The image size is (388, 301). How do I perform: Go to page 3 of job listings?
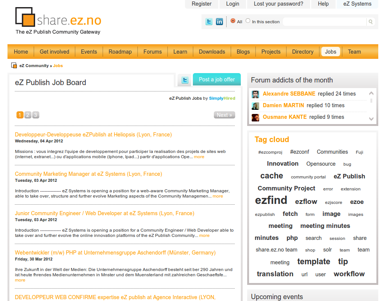[x=36, y=115]
